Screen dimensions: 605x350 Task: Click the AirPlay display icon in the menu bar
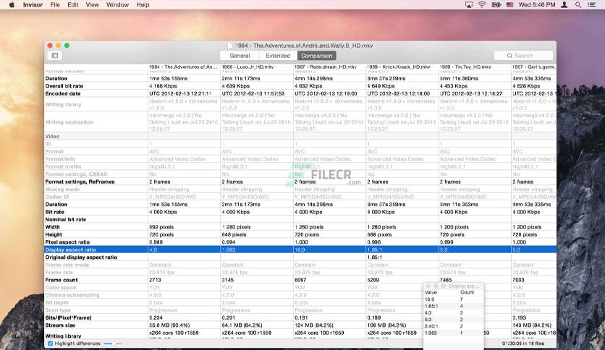[x=469, y=4]
